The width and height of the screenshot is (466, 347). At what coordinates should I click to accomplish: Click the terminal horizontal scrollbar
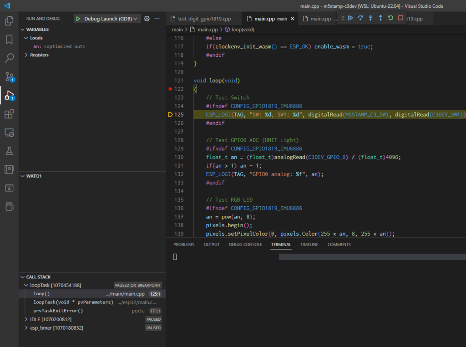[372, 257]
